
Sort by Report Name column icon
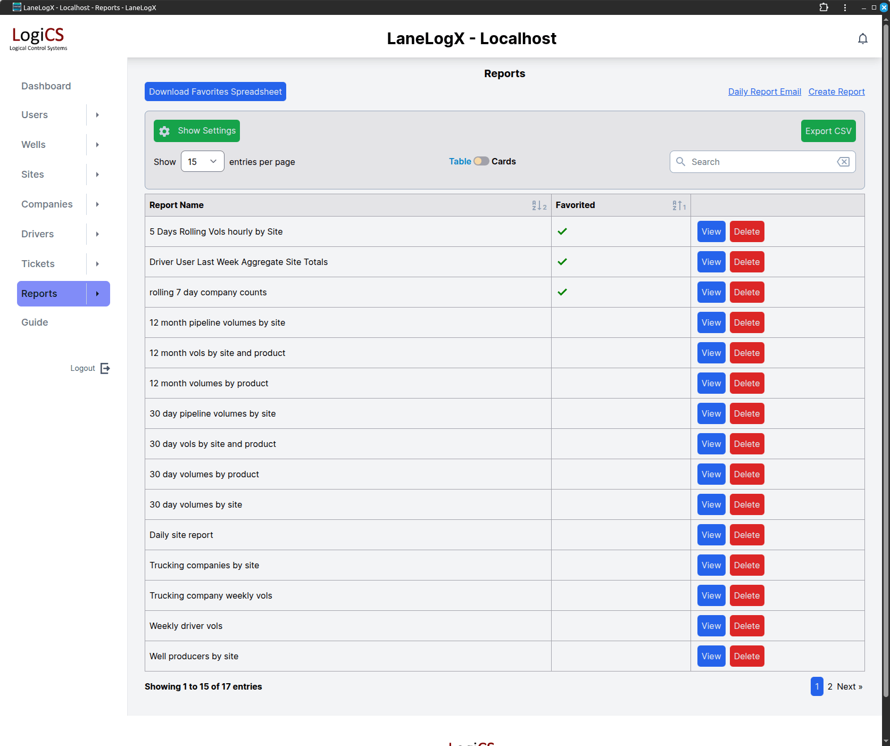539,205
